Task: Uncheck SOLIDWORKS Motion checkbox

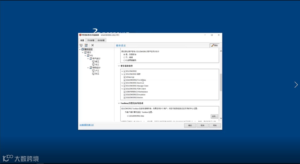Action: click(x=124, y=98)
